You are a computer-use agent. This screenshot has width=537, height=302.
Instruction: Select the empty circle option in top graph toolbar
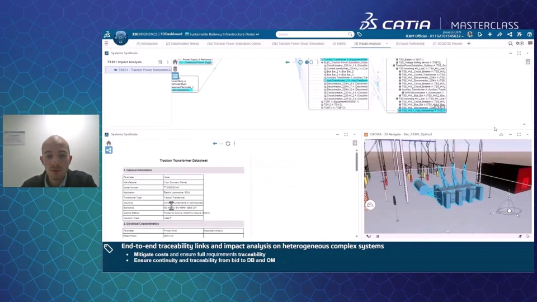(x=312, y=62)
